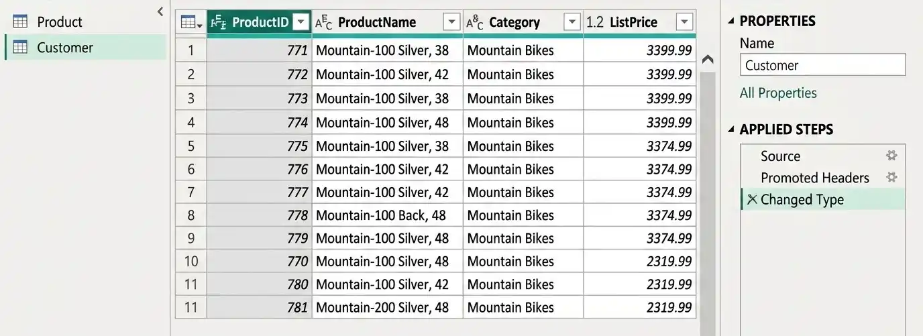Click ListPrice cell for ProductID 770
The height and width of the screenshot is (336, 923).
tap(640, 262)
